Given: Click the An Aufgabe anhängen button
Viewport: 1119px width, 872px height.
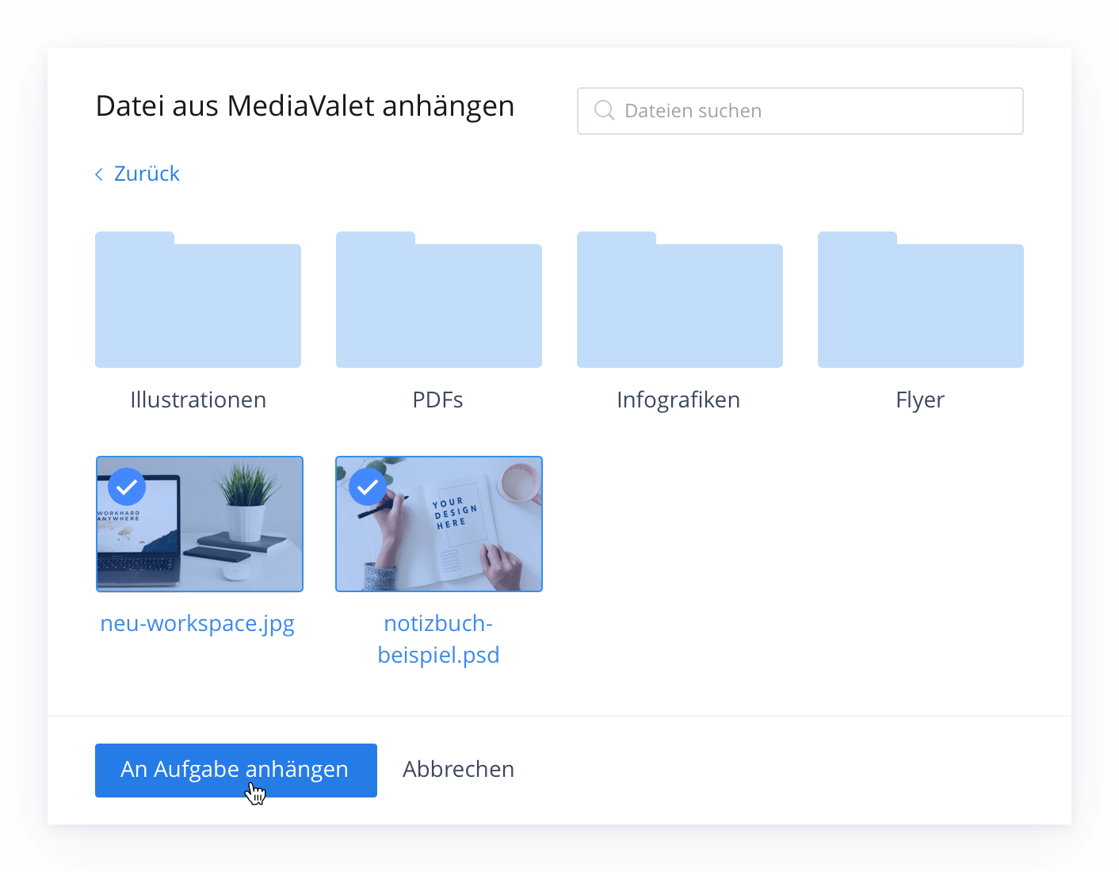Looking at the screenshot, I should point(236,771).
